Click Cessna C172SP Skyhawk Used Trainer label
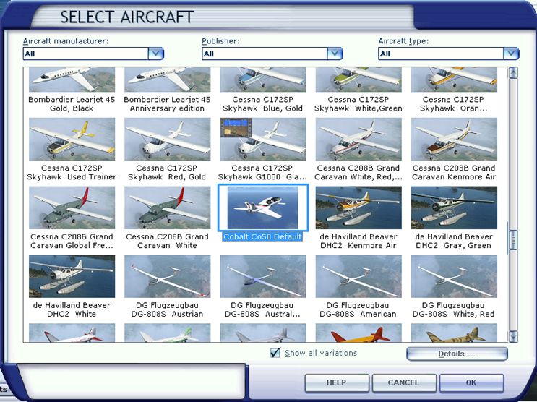 72,172
